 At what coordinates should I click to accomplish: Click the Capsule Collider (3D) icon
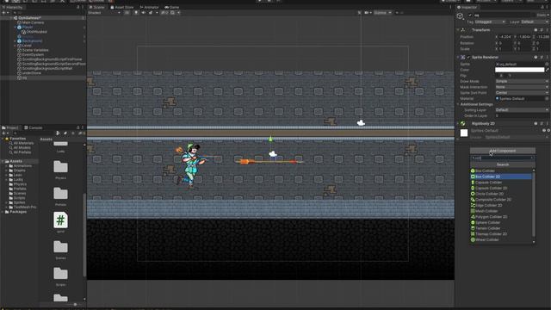[x=473, y=183]
